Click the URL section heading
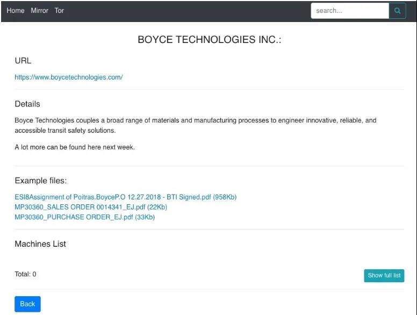This screenshot has height=315, width=417. [x=23, y=61]
